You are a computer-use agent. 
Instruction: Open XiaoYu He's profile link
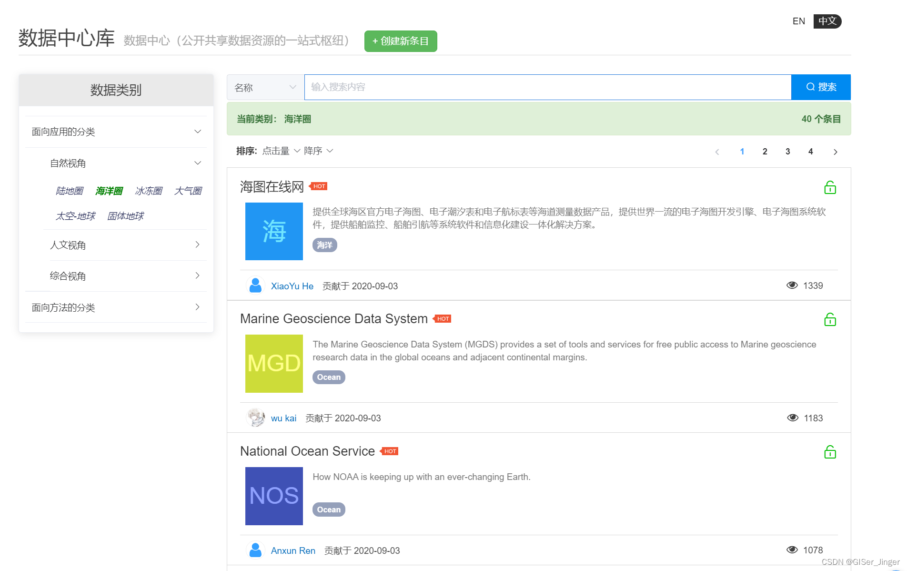point(292,286)
